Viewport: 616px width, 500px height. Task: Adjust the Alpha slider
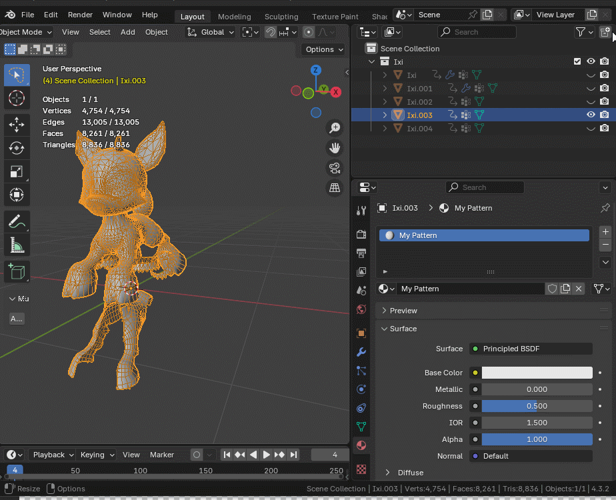[537, 439]
